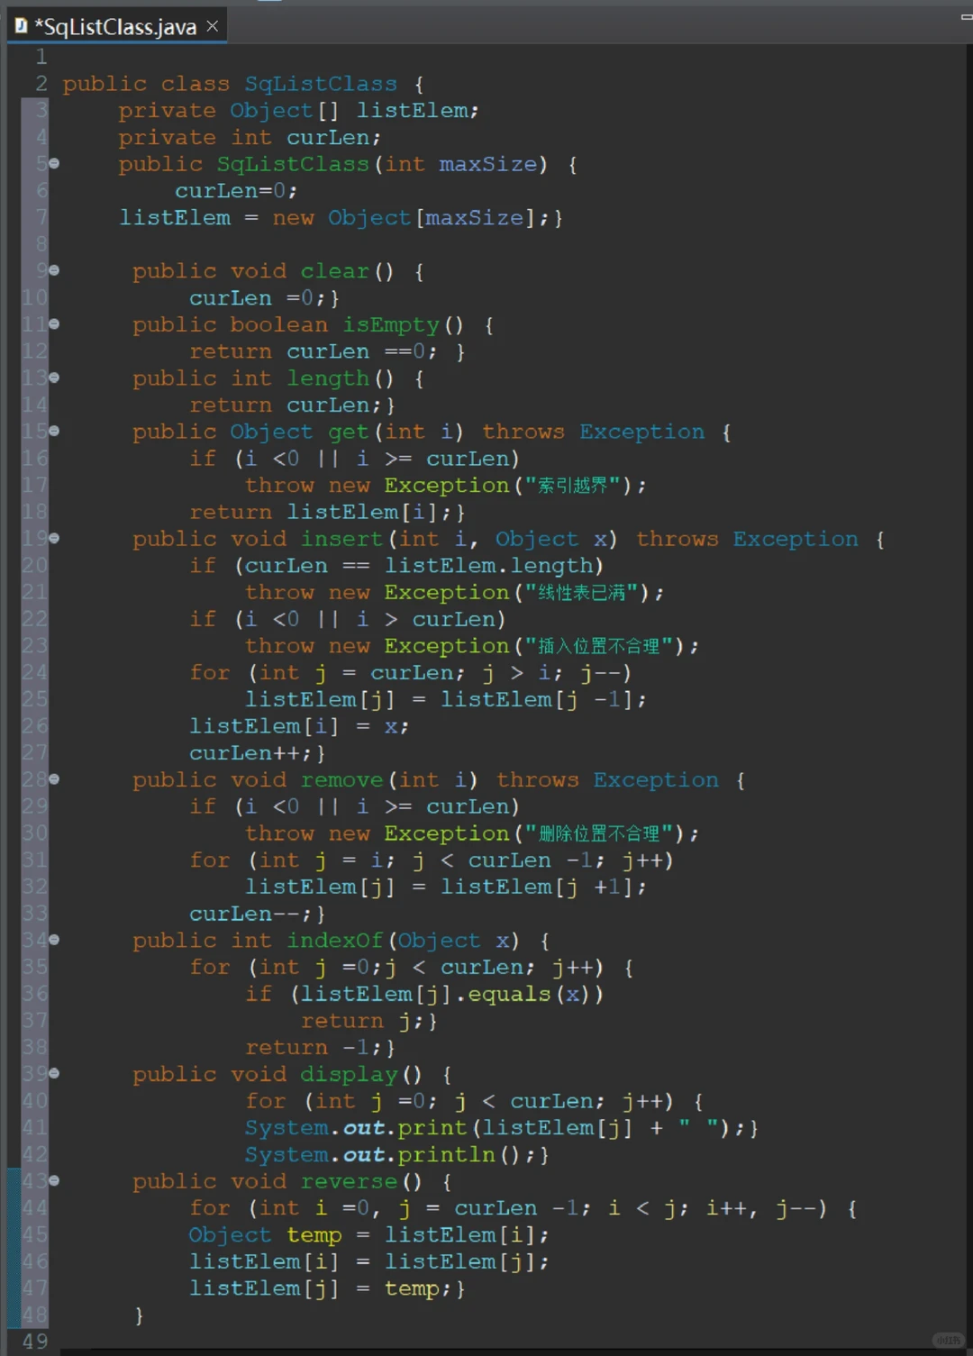The image size is (973, 1356).
Task: Click 'listElem.length' on line 20
Action: coord(488,566)
